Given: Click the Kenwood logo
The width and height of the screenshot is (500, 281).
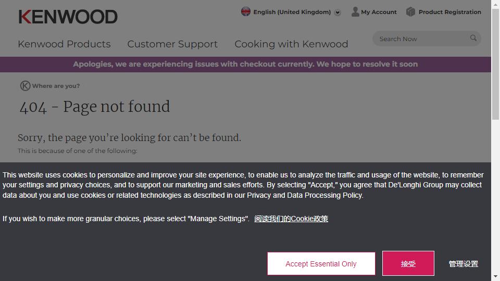Looking at the screenshot, I should coord(68,17).
